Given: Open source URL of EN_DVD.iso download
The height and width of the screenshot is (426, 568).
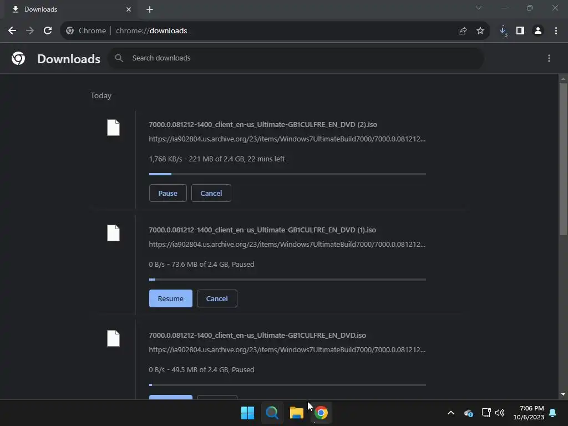Looking at the screenshot, I should coord(287,350).
